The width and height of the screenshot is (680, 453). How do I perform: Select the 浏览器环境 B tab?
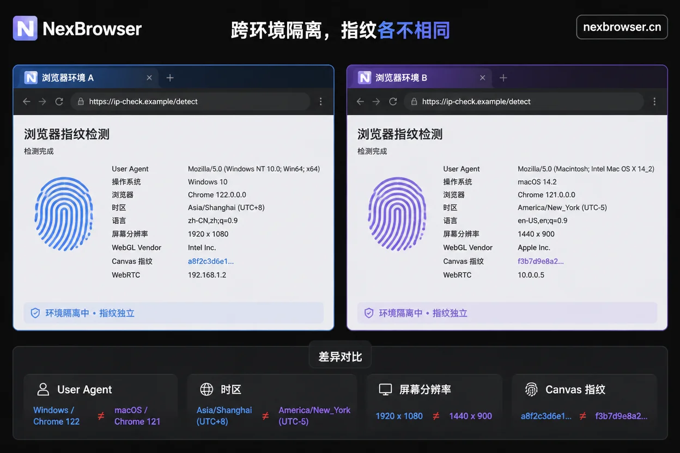(x=422, y=78)
